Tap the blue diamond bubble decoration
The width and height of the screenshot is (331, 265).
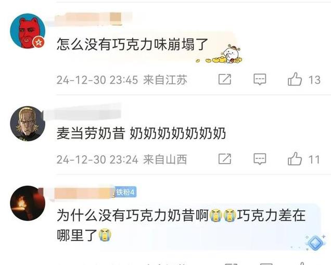315,242
